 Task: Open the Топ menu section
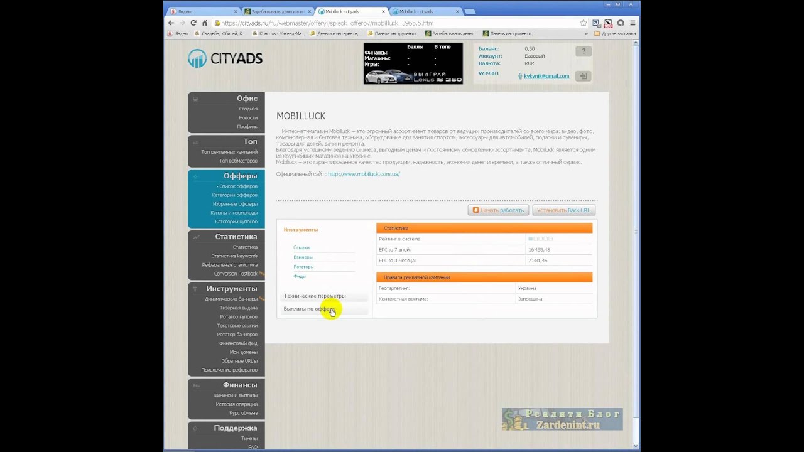point(250,141)
